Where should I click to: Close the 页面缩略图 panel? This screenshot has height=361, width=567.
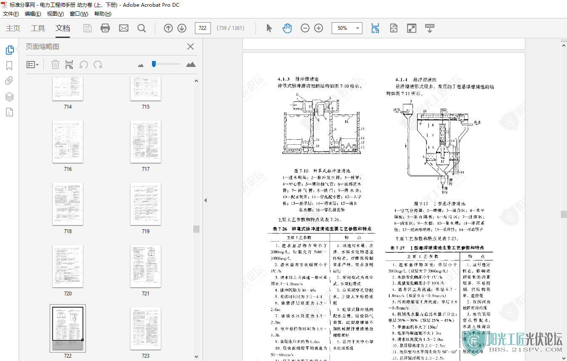tap(190, 47)
